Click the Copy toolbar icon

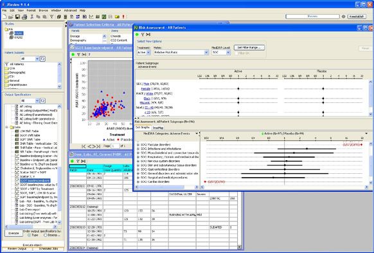tap(38, 17)
